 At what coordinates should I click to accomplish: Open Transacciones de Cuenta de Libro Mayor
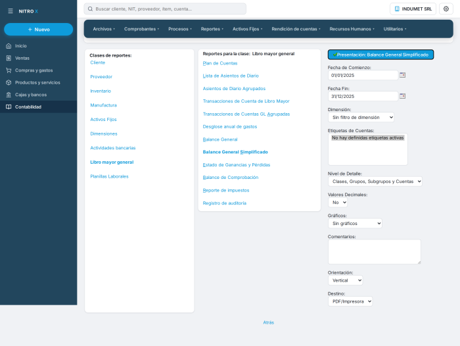pyautogui.click(x=246, y=101)
